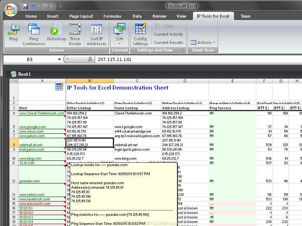Select e144.cd.akamaiedge.net name lookup cell
Screen dimensions: 302x226
tap(137, 131)
